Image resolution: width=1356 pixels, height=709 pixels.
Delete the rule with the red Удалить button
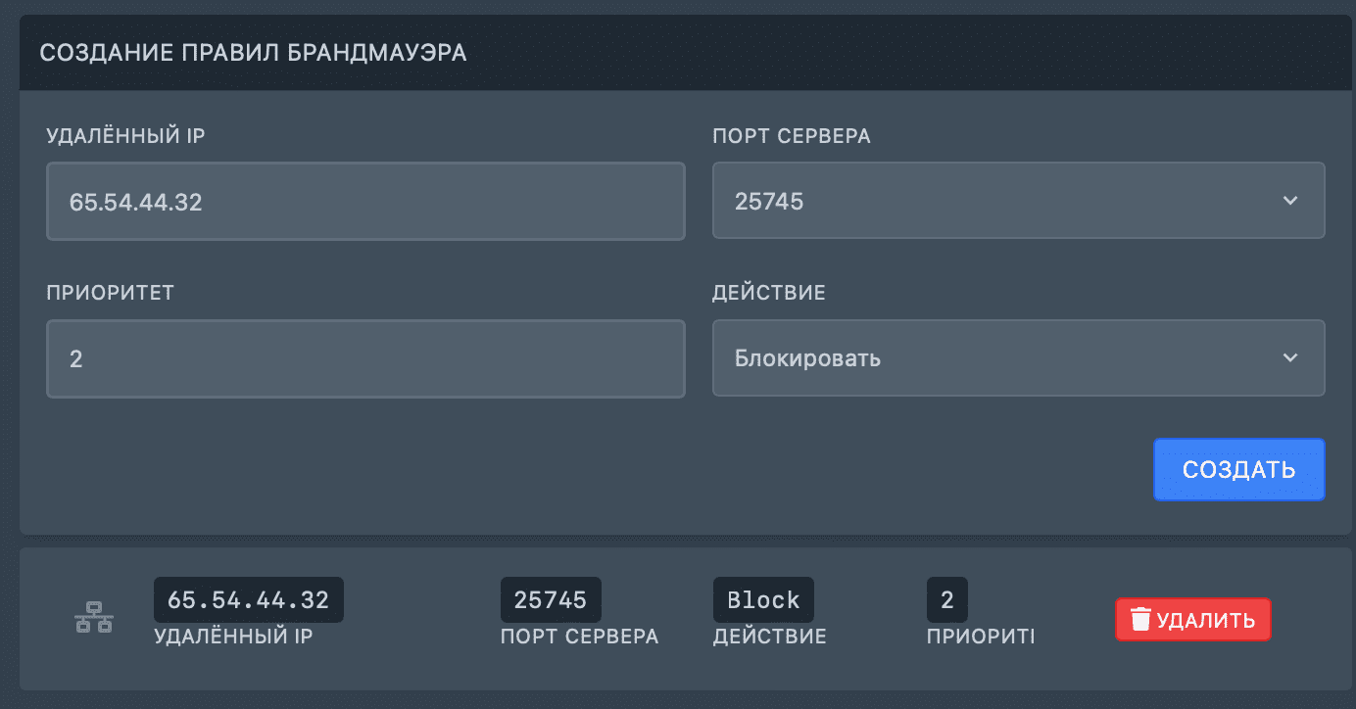coord(1192,620)
